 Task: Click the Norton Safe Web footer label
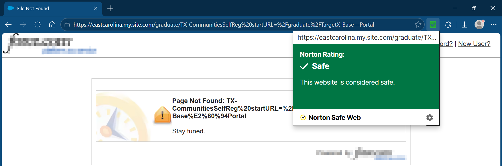334,117
